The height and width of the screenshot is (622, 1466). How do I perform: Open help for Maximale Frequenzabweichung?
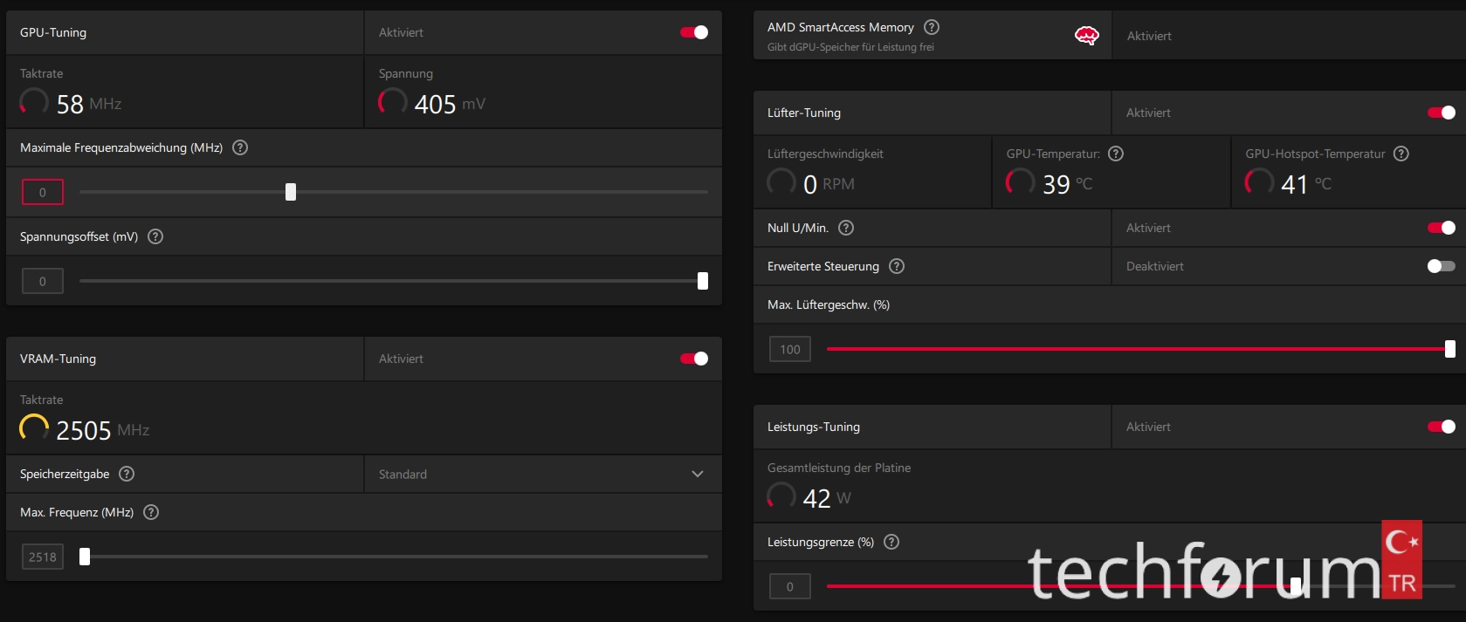point(240,147)
